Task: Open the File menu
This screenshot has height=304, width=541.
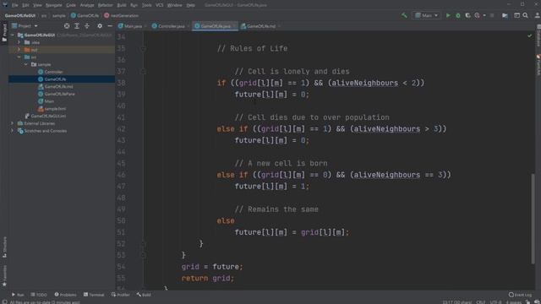Action: click(x=15, y=5)
